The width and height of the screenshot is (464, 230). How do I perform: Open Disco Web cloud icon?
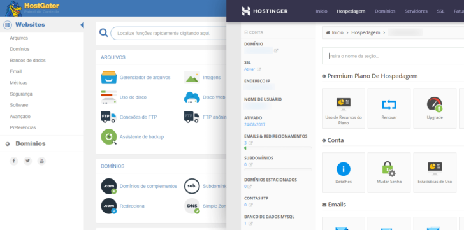pyautogui.click(x=192, y=97)
